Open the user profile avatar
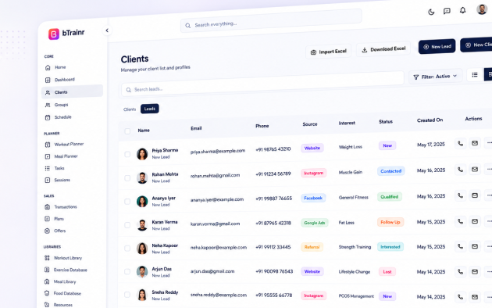Viewport: 492px width, 308px height. pyautogui.click(x=482, y=9)
